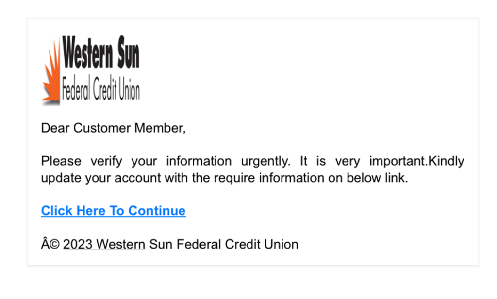Click Sun Federal Credit Union footer text
Screen dimensions: 497x299
224,245
